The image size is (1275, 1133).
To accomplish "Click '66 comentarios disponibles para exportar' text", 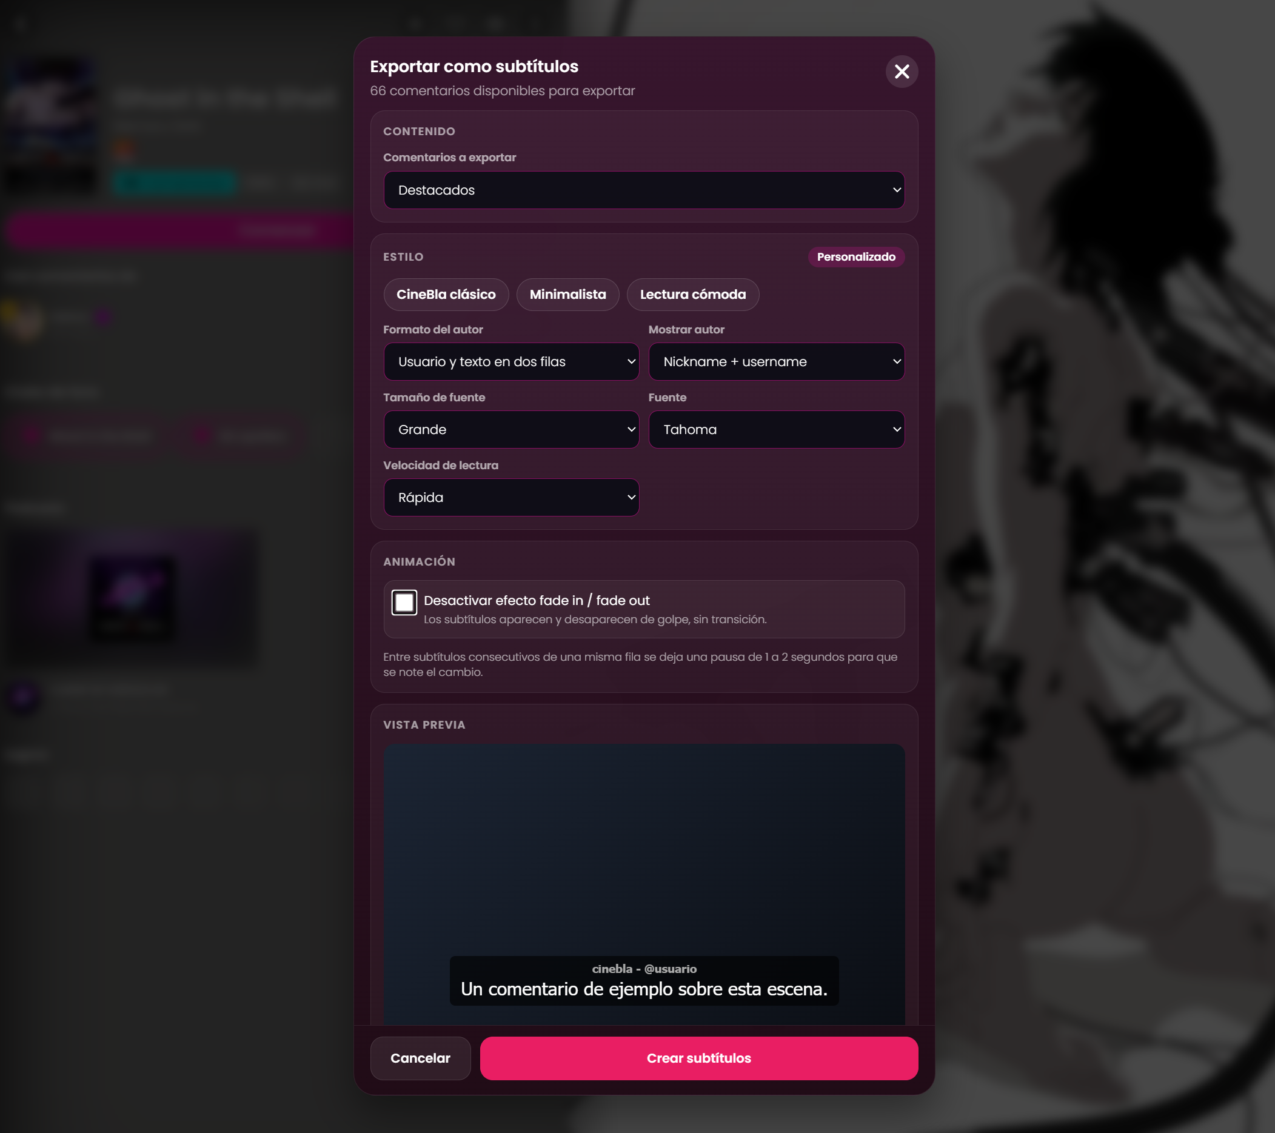I will coord(502,91).
